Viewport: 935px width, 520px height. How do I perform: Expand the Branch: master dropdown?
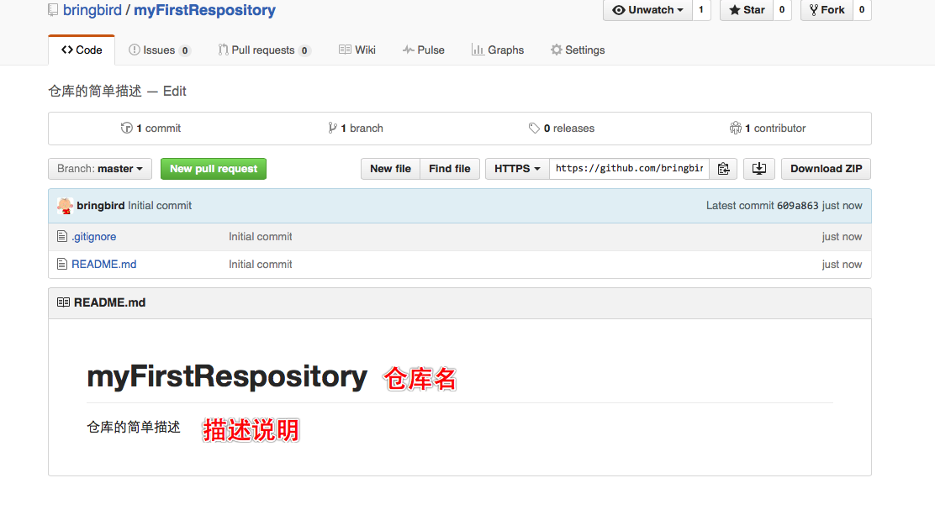[x=100, y=169]
